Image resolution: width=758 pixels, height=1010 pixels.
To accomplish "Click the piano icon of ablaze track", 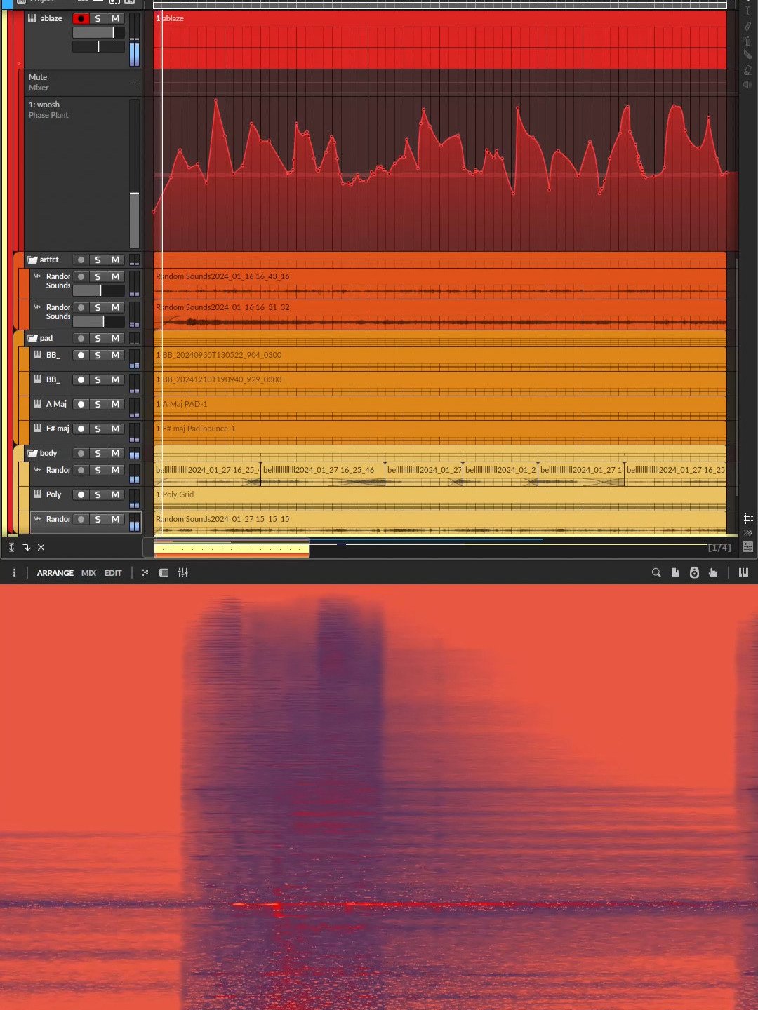I will 32,18.
